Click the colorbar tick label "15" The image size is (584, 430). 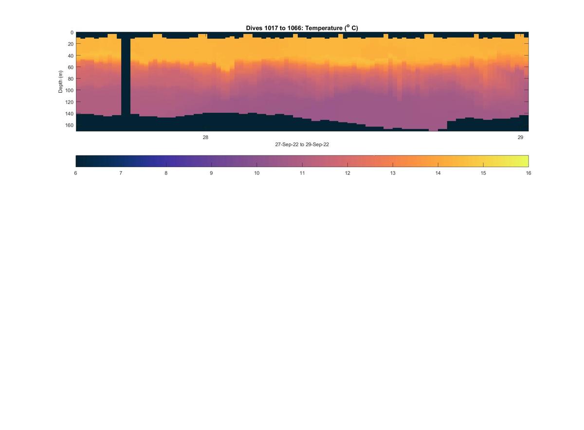483,173
